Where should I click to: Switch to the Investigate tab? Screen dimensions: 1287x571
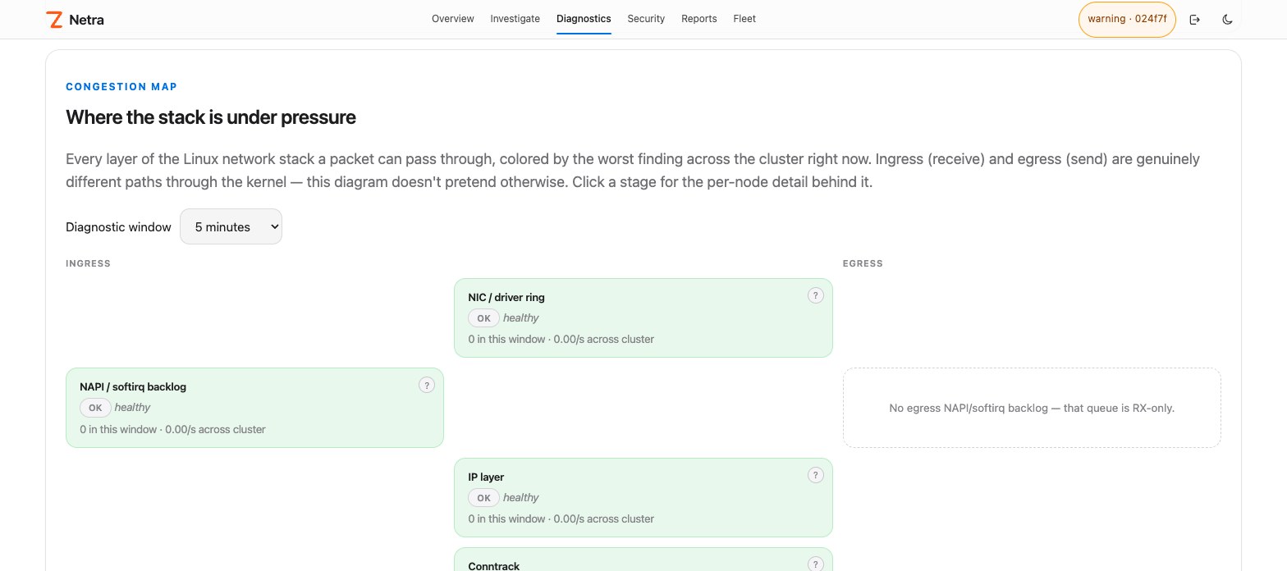[515, 18]
